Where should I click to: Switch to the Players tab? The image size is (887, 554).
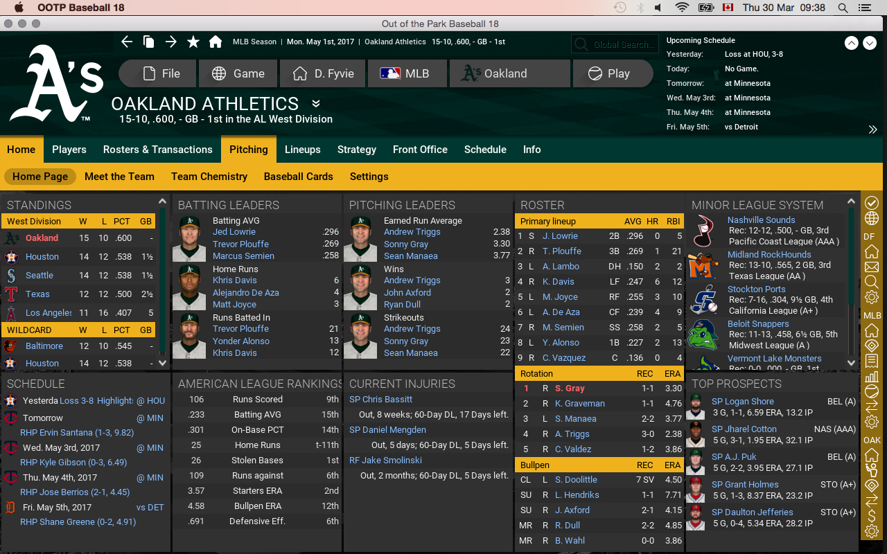point(69,150)
